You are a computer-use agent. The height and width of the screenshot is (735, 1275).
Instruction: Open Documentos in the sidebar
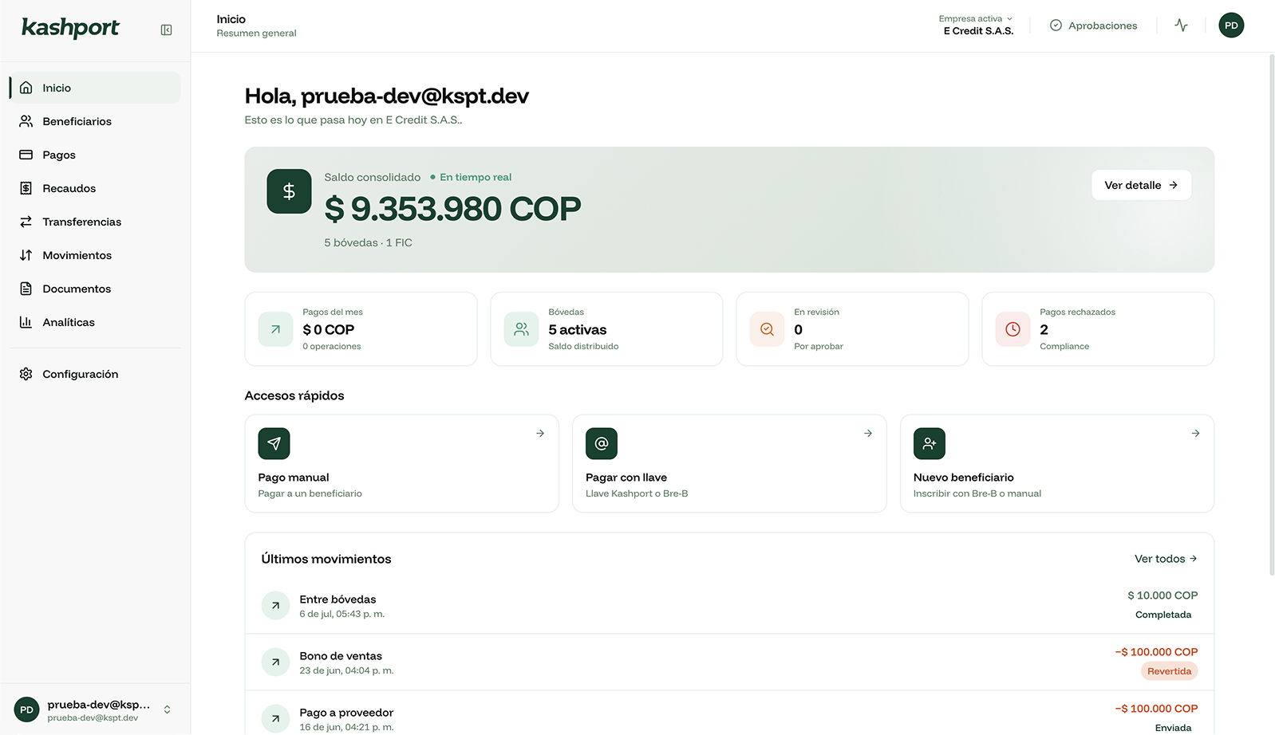95,289
